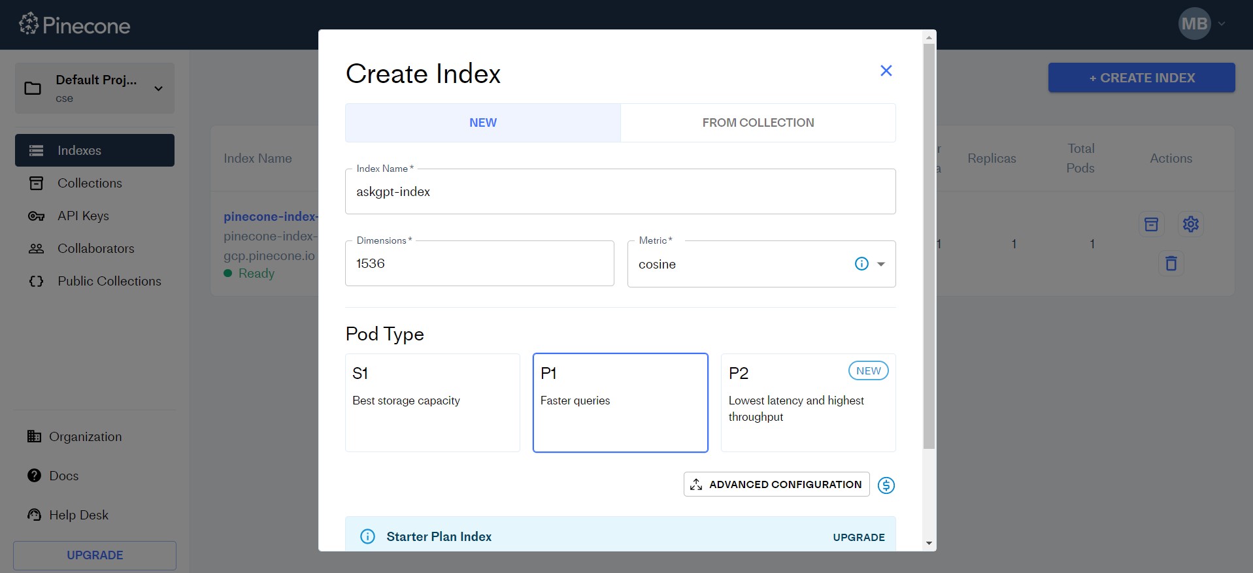Click the Metric info icon
1253x573 pixels.
click(861, 264)
